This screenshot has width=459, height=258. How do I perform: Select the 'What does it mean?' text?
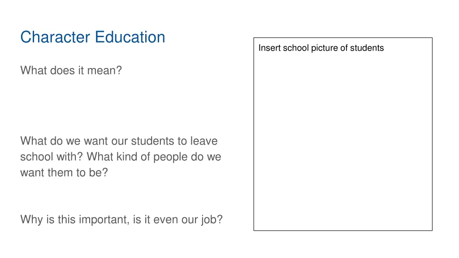click(x=71, y=70)
